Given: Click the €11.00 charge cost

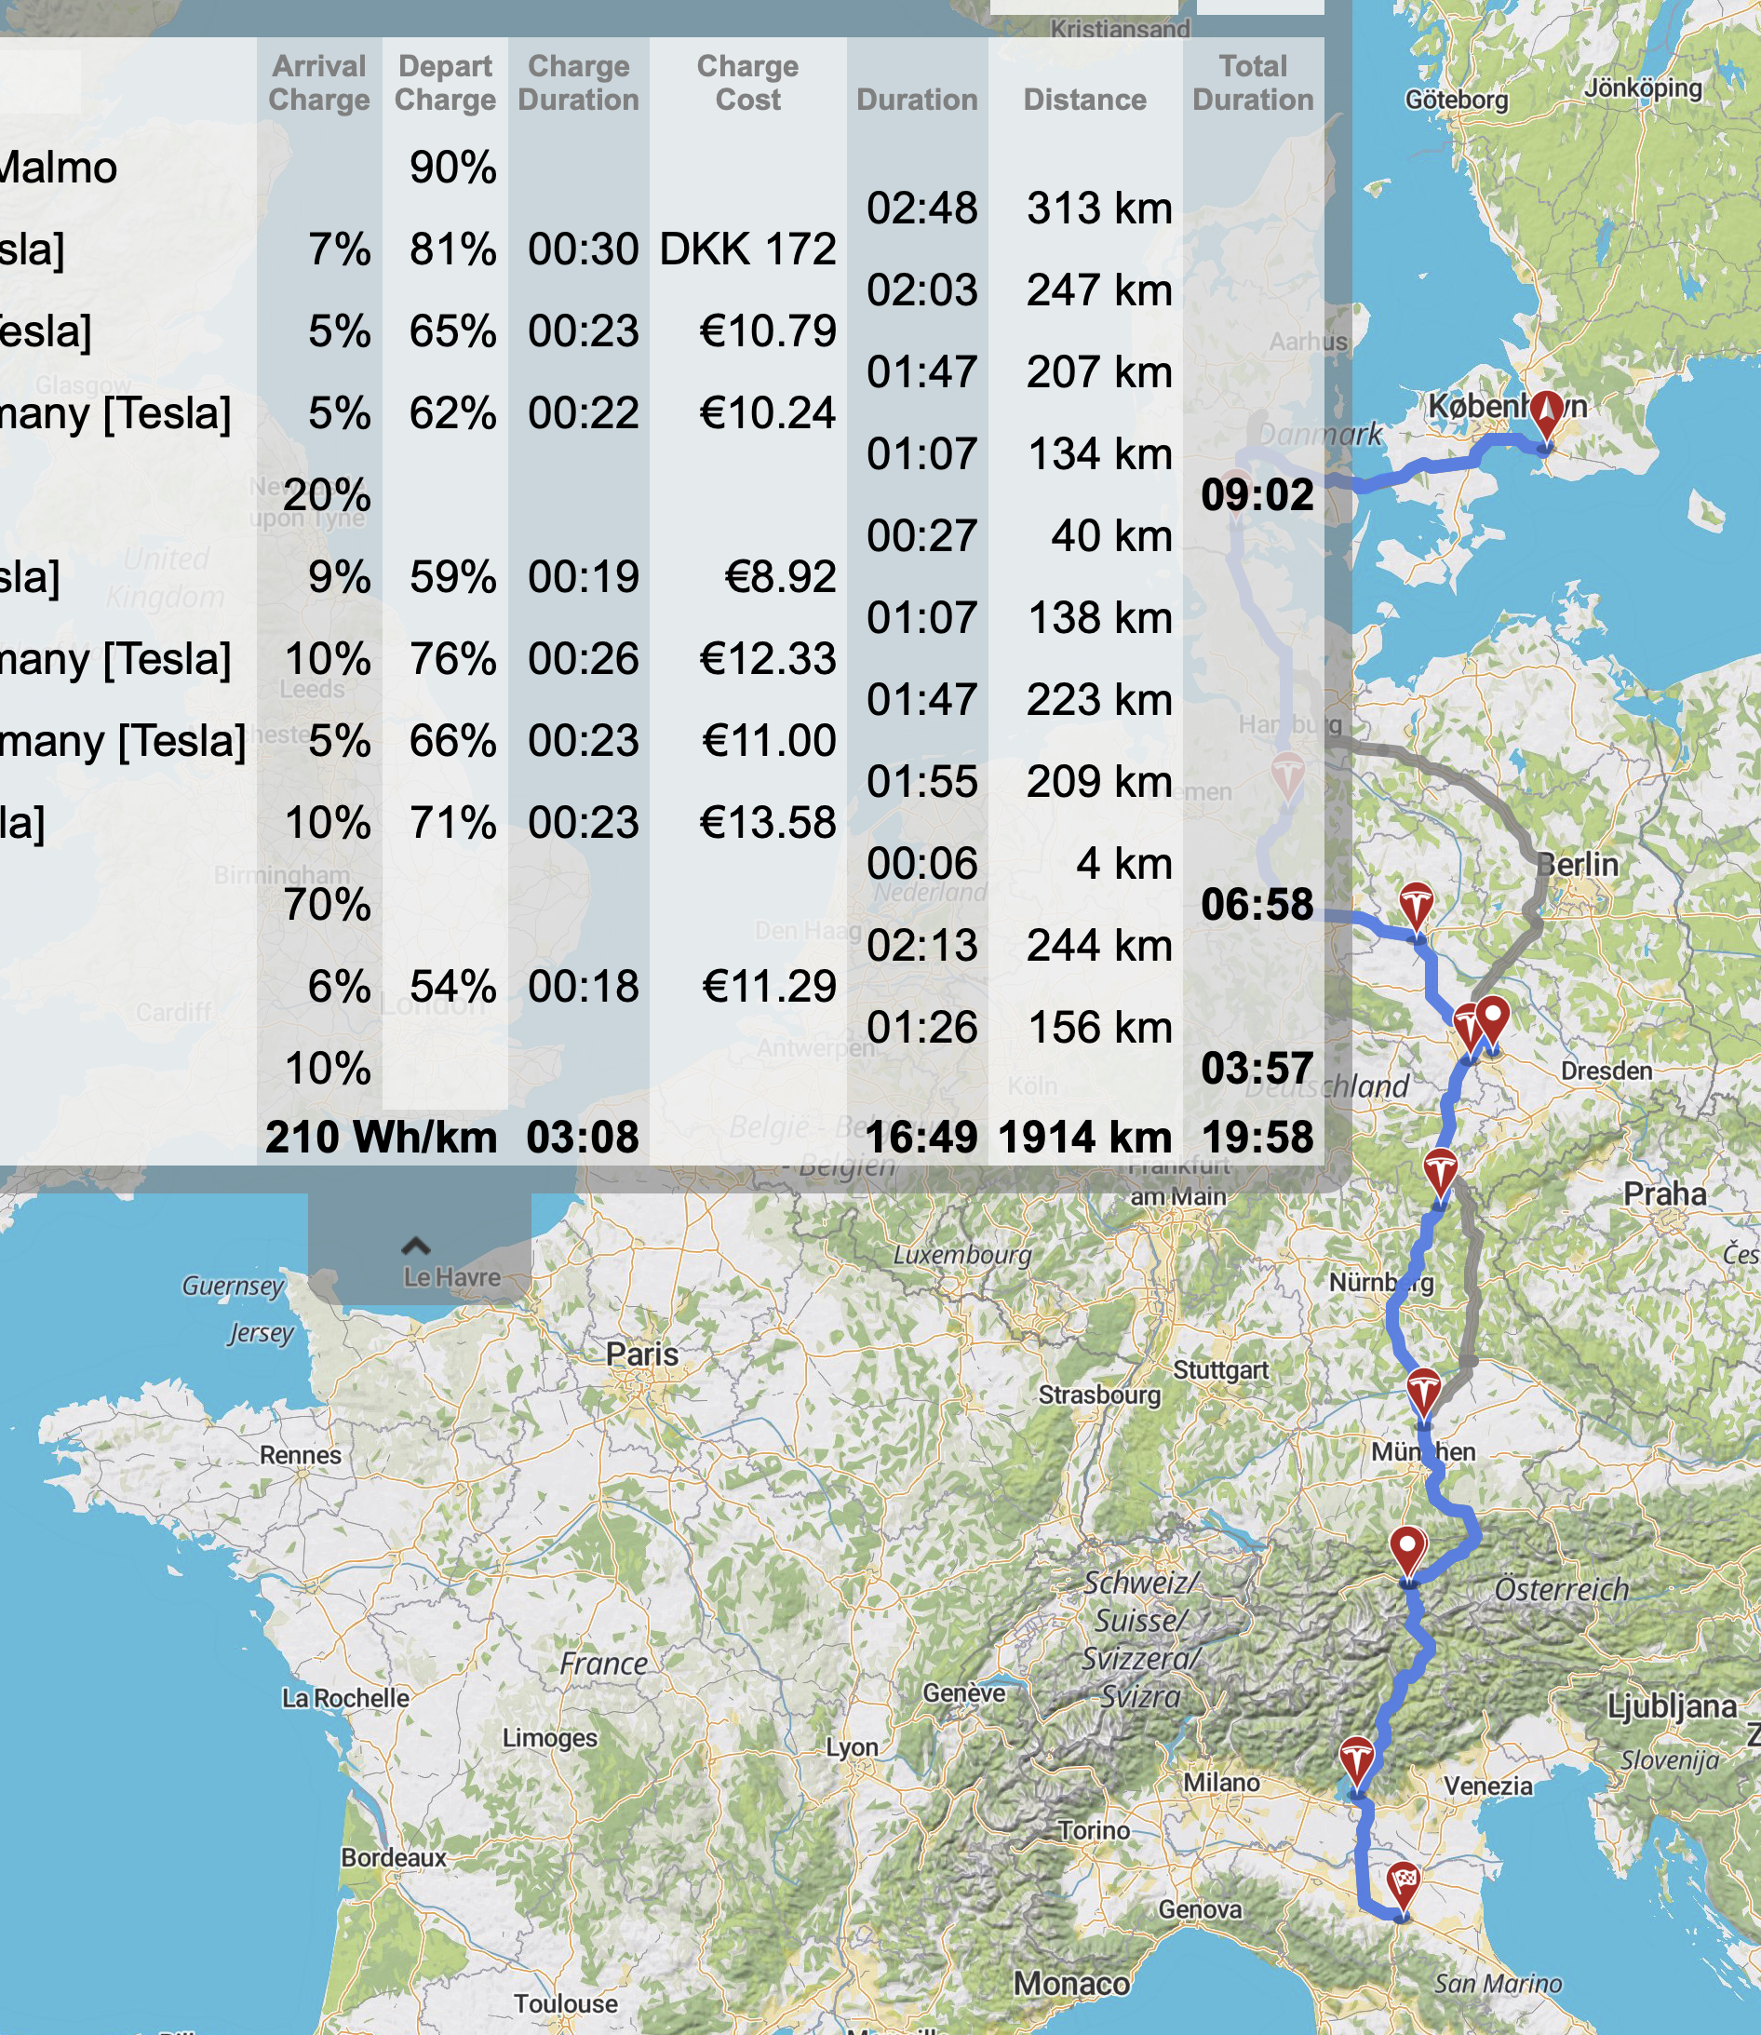Looking at the screenshot, I should [x=770, y=741].
